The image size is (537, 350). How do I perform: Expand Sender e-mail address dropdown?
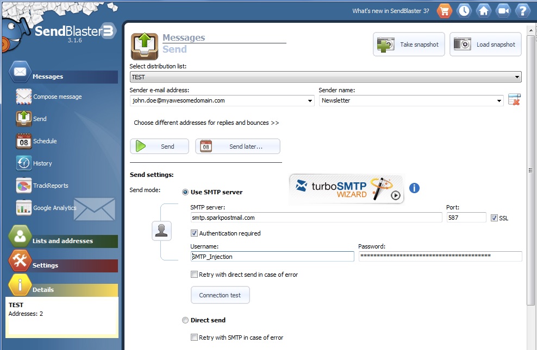coord(310,100)
